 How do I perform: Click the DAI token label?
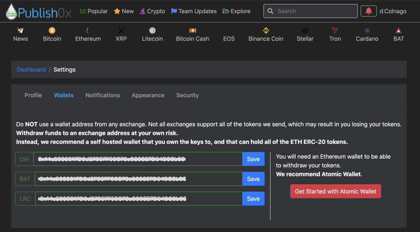24,159
